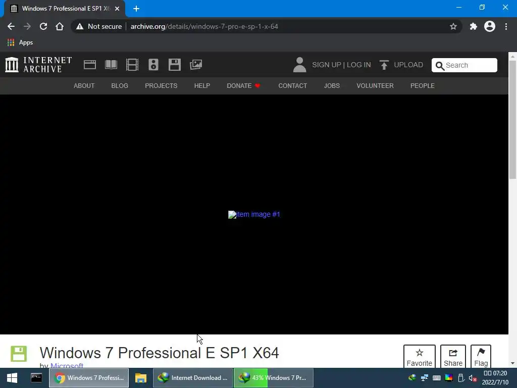Click the Flag button

[x=481, y=357]
